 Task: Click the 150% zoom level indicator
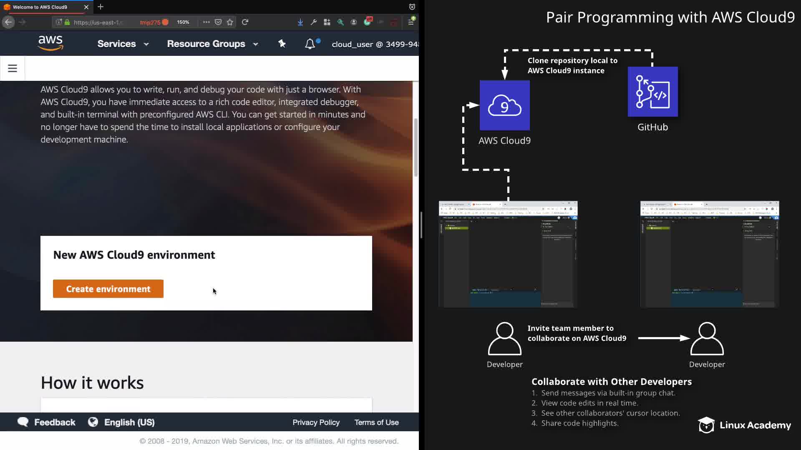tap(183, 22)
